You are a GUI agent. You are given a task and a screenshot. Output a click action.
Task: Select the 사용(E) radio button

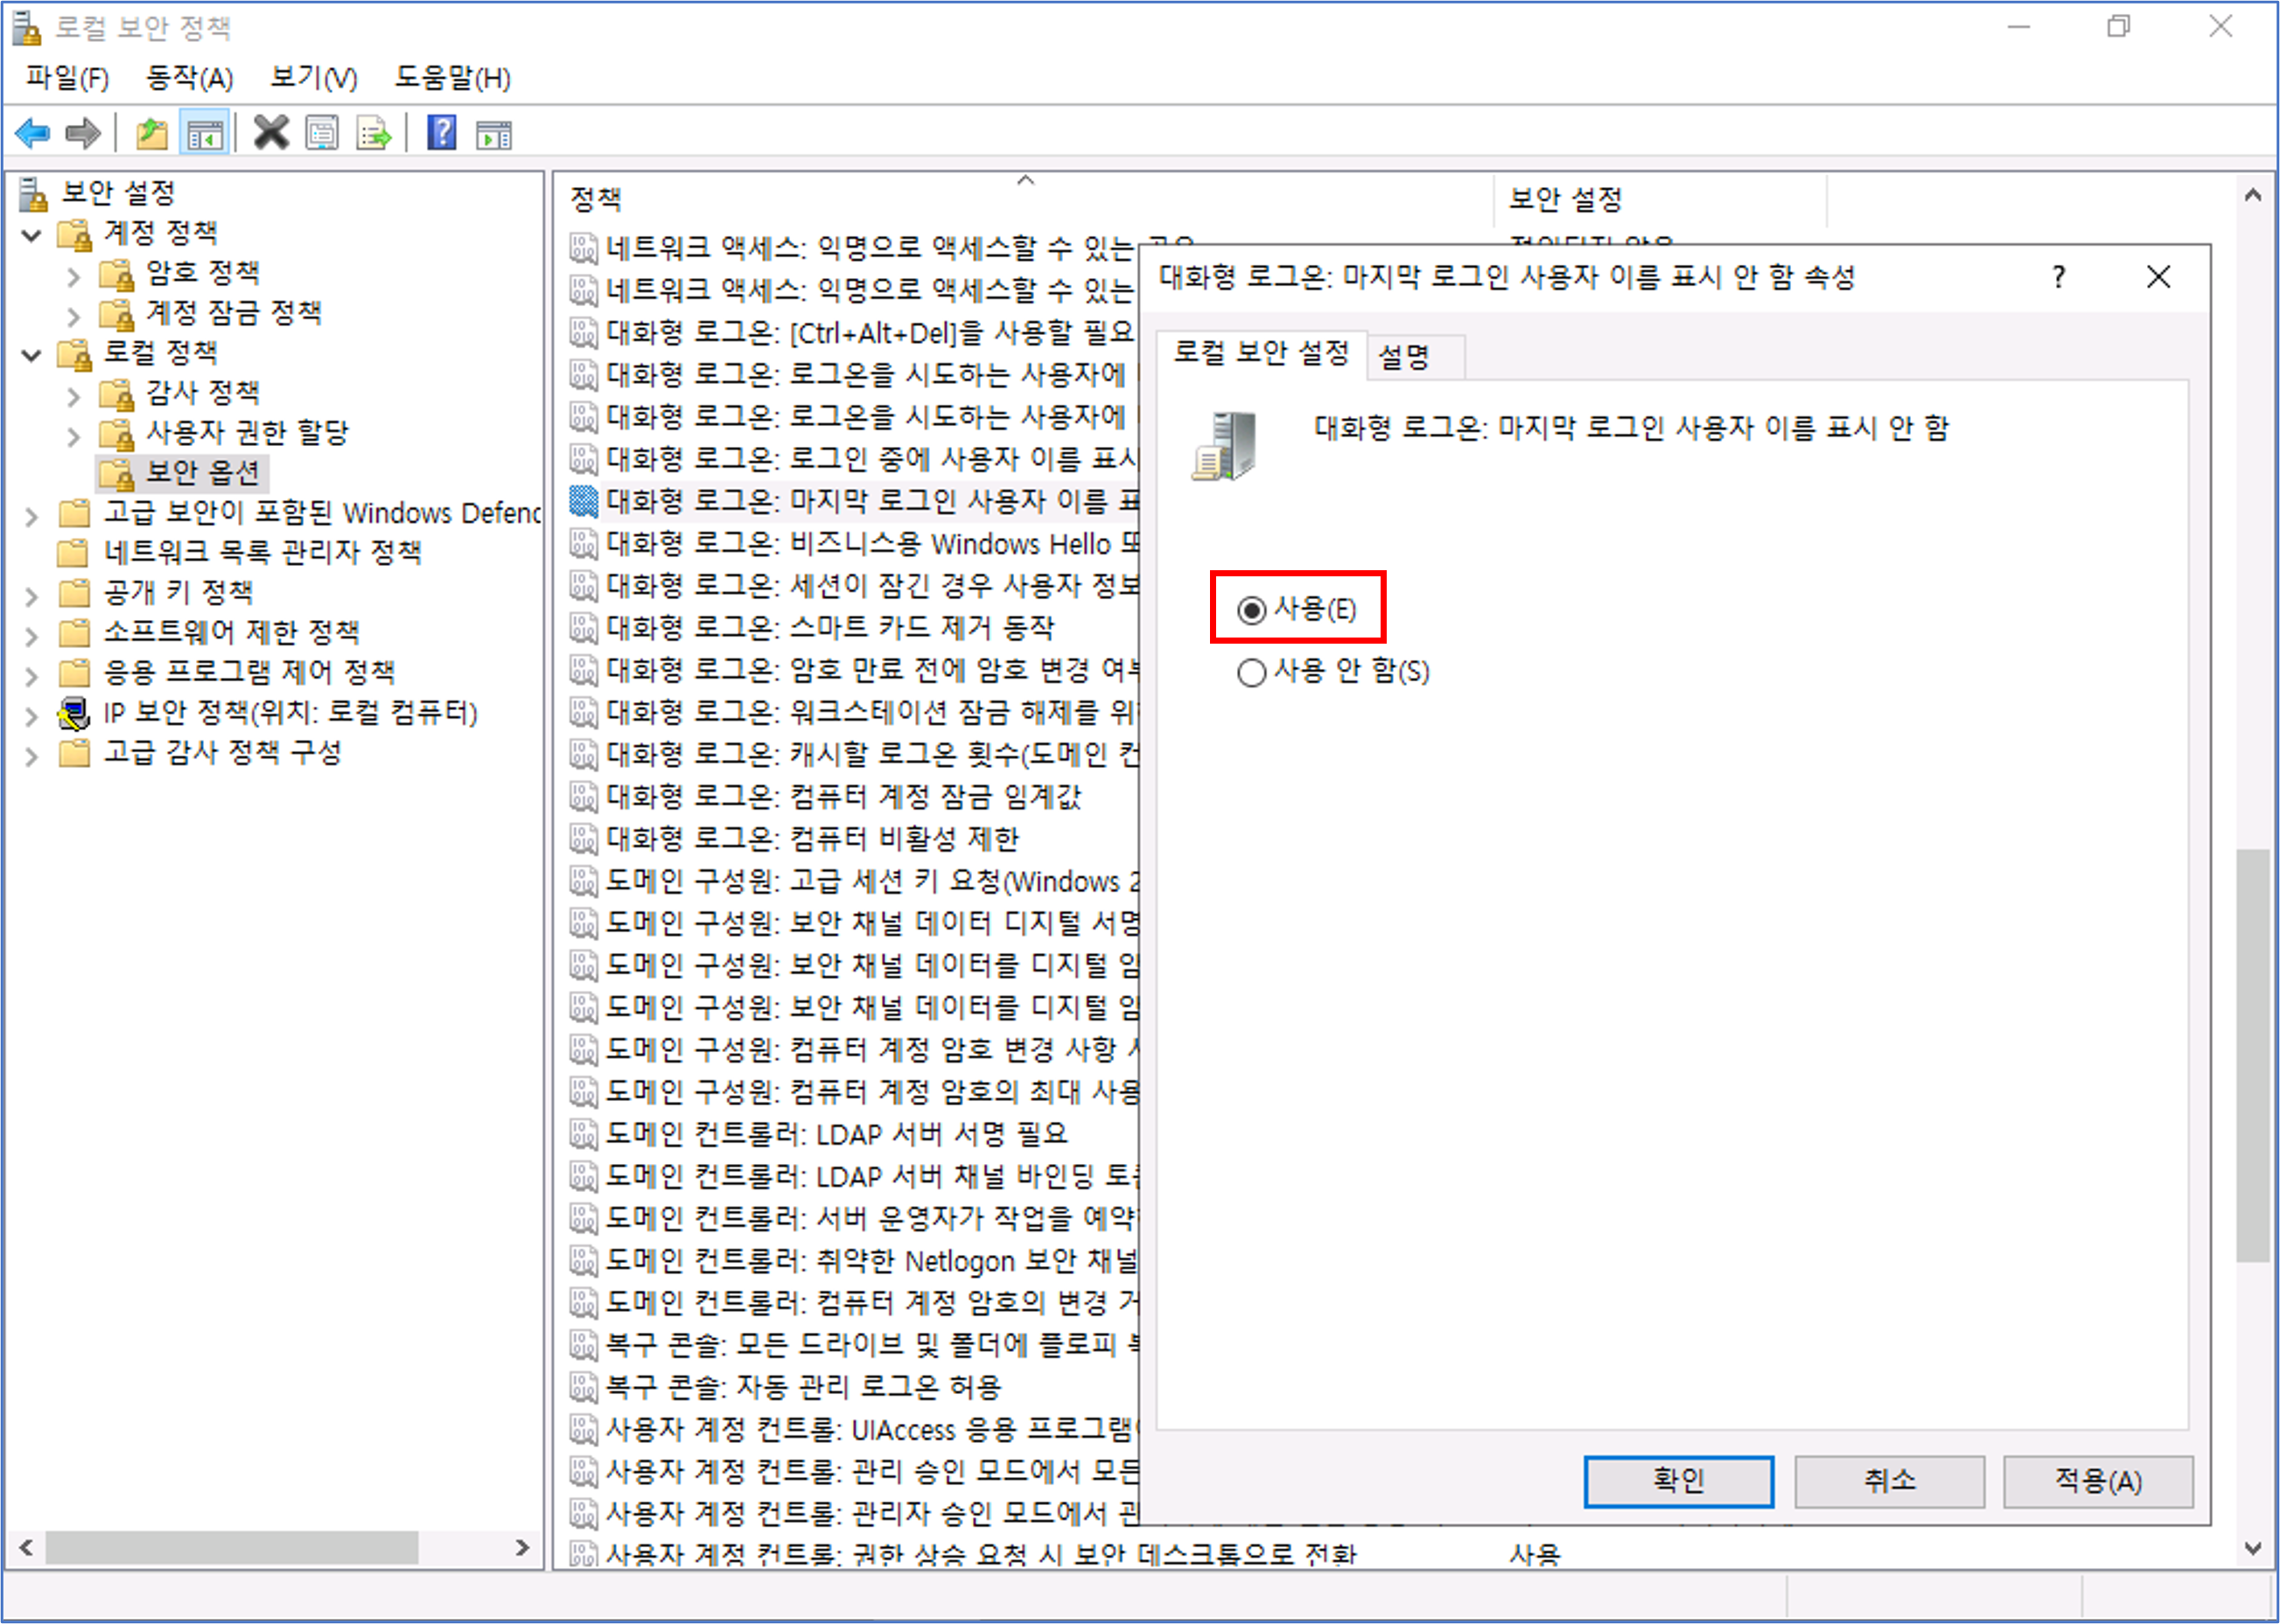pyautogui.click(x=1251, y=610)
